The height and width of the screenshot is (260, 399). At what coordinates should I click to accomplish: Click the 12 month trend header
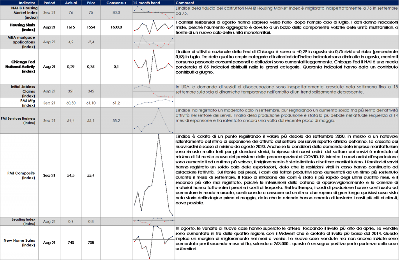click(x=147, y=3)
